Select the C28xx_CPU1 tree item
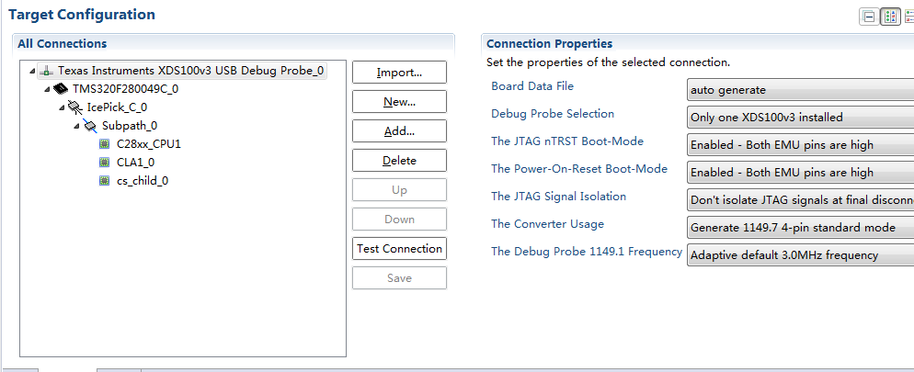Image resolution: width=914 pixels, height=372 pixels. [x=148, y=144]
